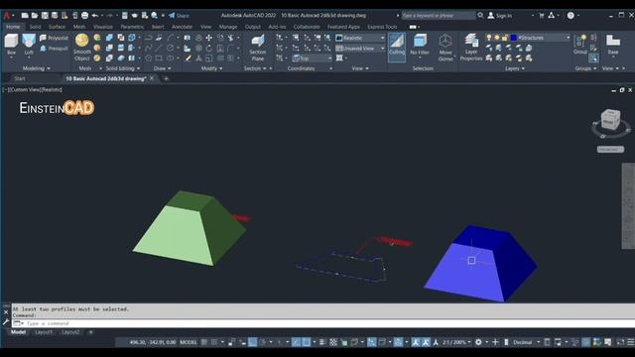Click the Group tool
Viewport: 635px width, 357px height.
579,45
